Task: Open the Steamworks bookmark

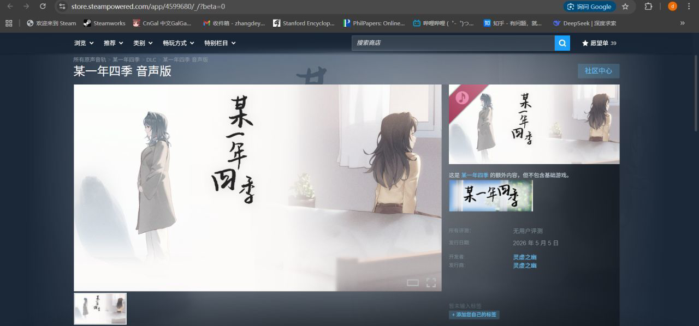Action: point(104,23)
